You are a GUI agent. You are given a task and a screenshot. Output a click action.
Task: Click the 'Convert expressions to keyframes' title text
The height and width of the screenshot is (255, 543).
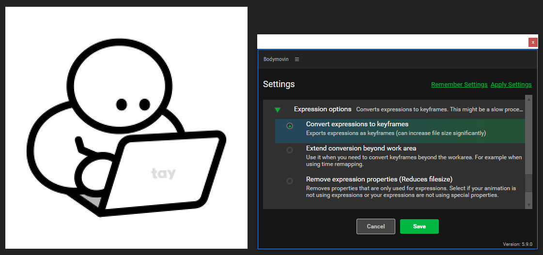point(357,124)
